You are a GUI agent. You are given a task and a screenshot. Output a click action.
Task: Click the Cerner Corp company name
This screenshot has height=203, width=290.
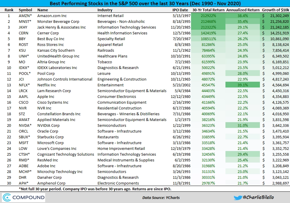click(48, 33)
